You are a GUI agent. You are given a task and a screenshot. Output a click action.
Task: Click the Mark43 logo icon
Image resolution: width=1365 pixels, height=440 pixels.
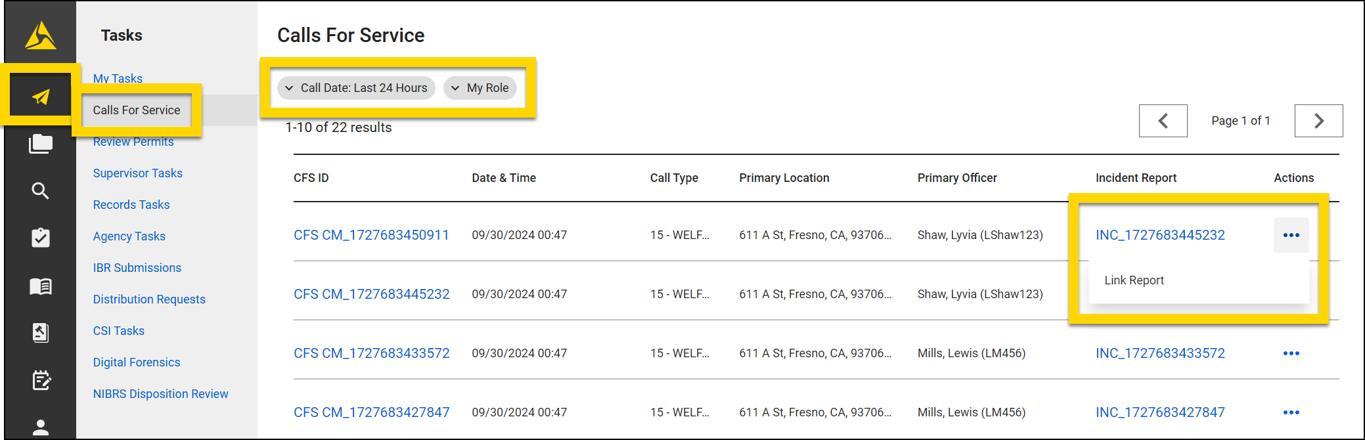[x=41, y=35]
